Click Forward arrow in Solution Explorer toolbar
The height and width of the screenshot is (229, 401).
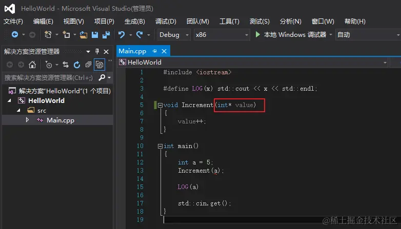[21, 65]
